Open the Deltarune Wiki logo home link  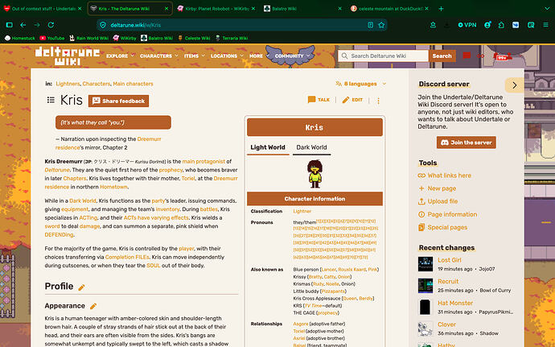point(68,56)
